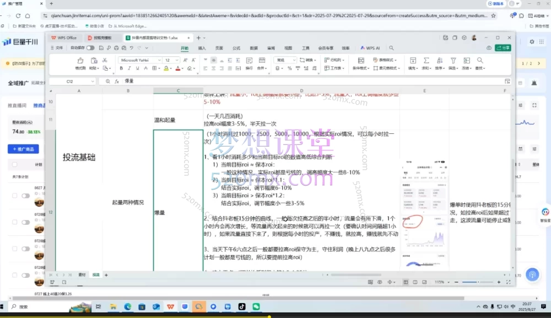Click the blue 推广商品 button
This screenshot has height=318, width=551.
pyautogui.click(x=25, y=149)
